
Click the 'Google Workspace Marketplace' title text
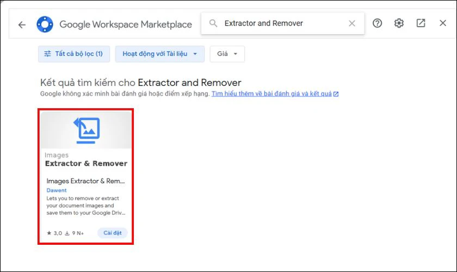[126, 24]
